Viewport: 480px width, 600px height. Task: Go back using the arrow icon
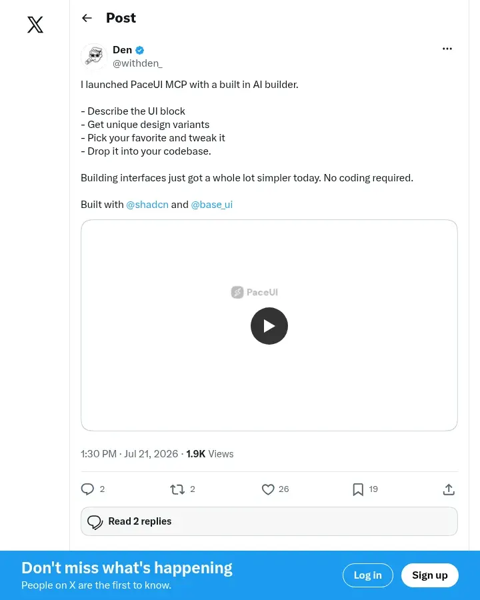pyautogui.click(x=87, y=18)
